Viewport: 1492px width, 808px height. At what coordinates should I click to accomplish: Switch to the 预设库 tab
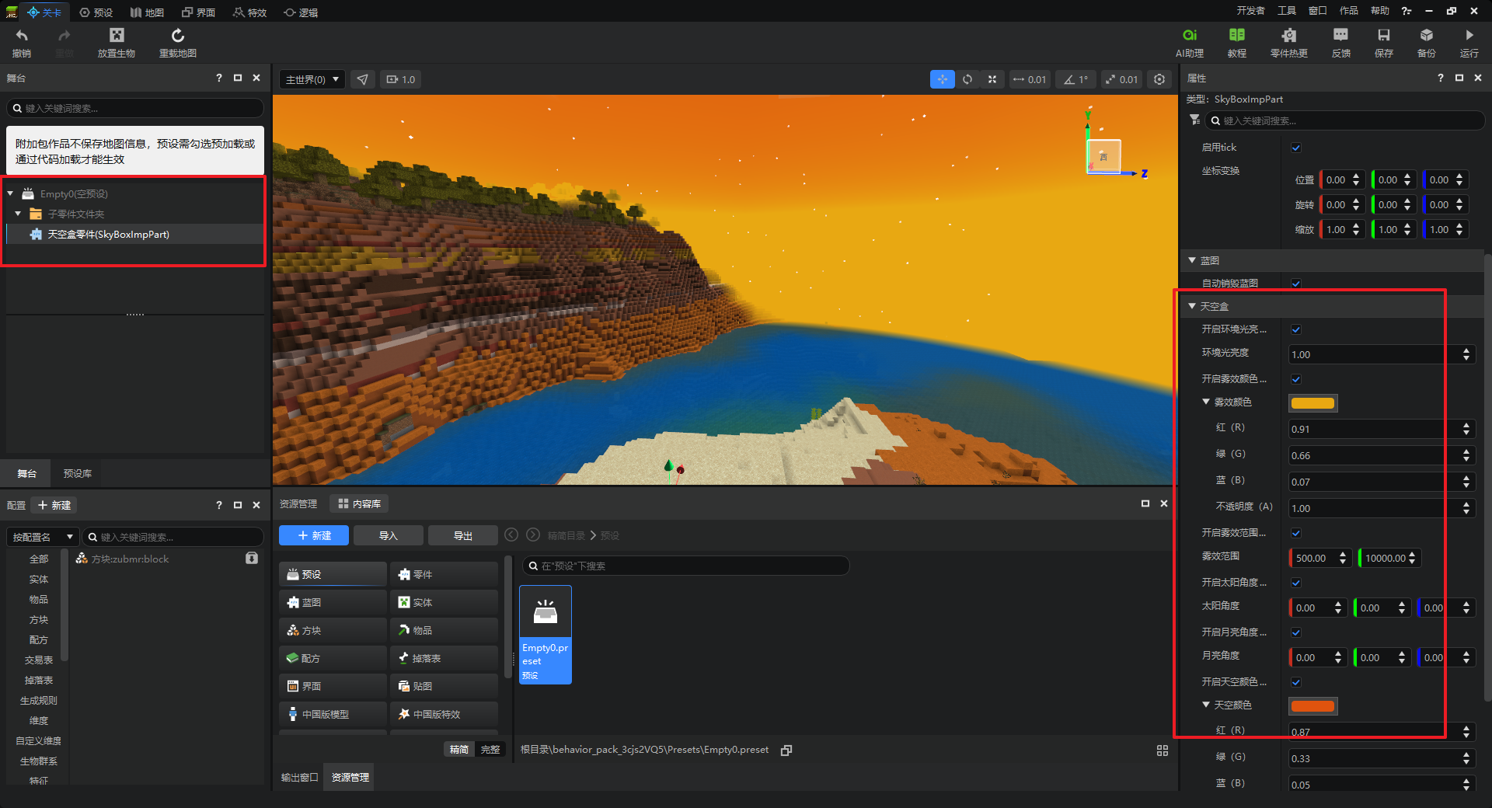77,473
